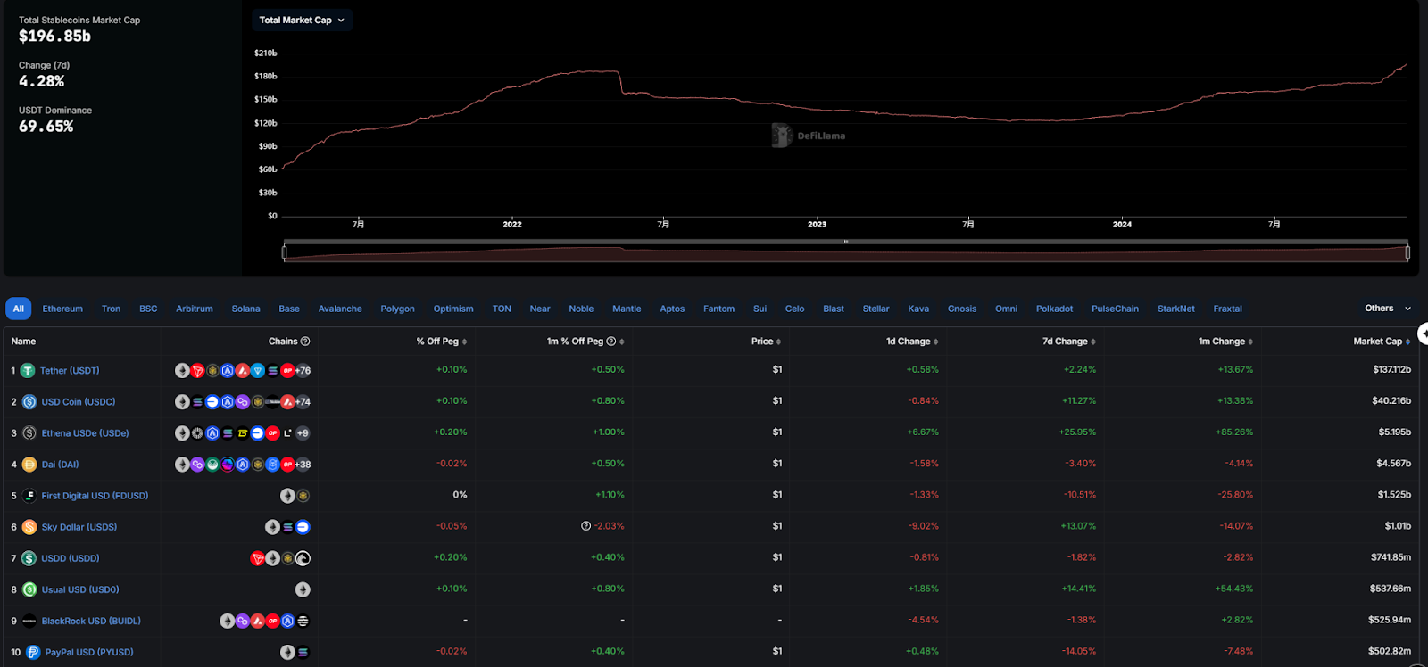
Task: Select the Arbitrum chain tab
Action: [x=194, y=309]
